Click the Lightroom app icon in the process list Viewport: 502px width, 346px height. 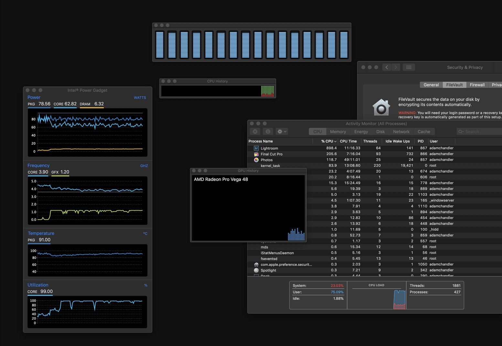[x=256, y=148]
